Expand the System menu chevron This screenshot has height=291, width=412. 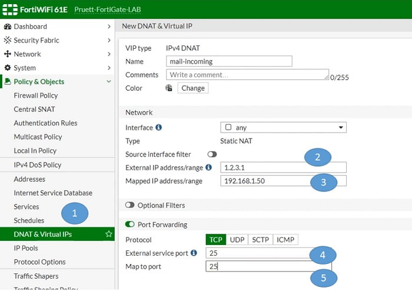109,68
